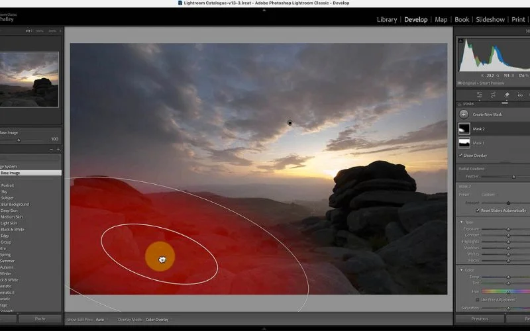Click the mask edit pin on the sky
The image size is (530, 331).
pyautogui.click(x=290, y=123)
